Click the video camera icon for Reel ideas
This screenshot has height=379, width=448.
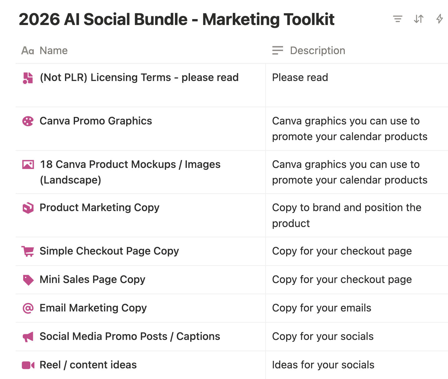(28, 365)
